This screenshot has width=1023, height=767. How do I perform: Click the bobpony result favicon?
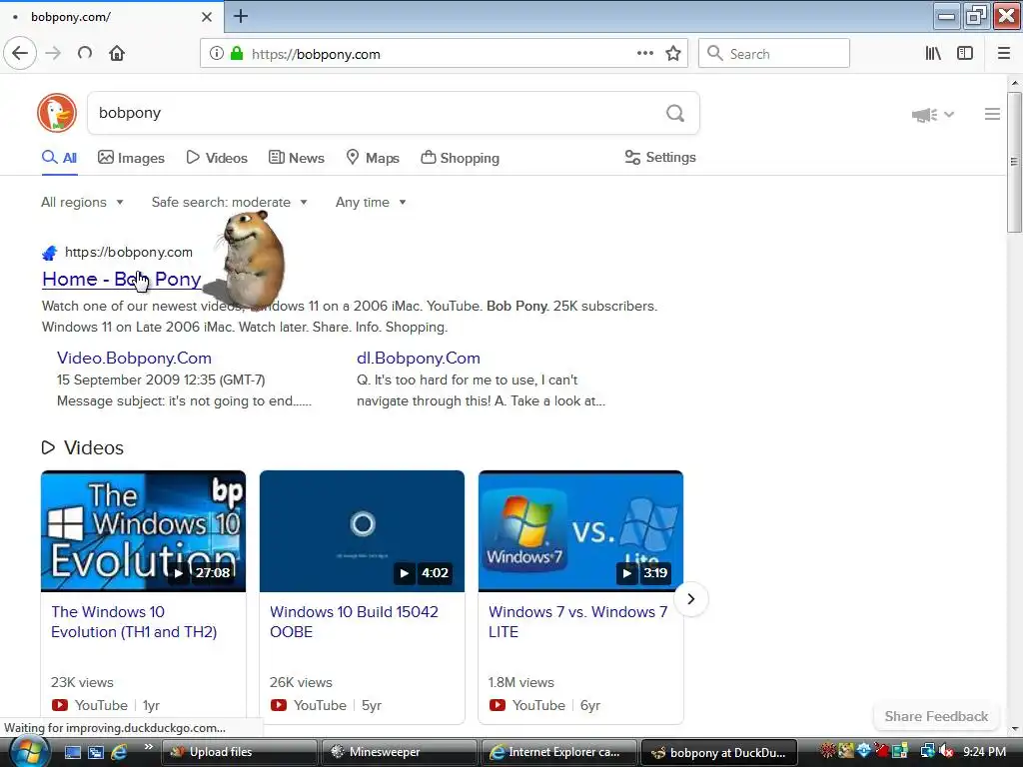(x=50, y=253)
